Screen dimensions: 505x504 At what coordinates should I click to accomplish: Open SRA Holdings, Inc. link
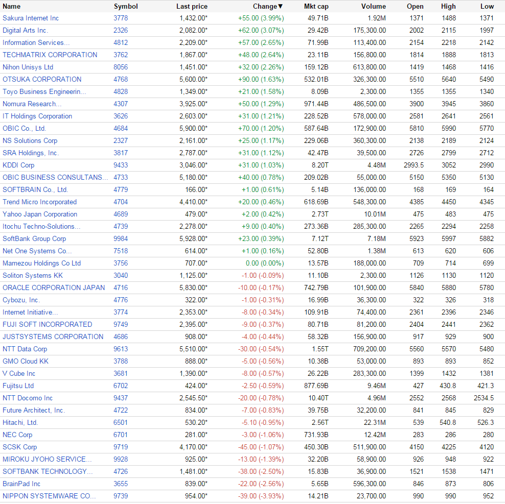(x=31, y=153)
